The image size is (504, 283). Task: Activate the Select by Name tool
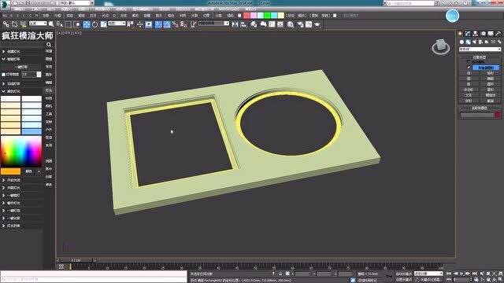(x=60, y=24)
